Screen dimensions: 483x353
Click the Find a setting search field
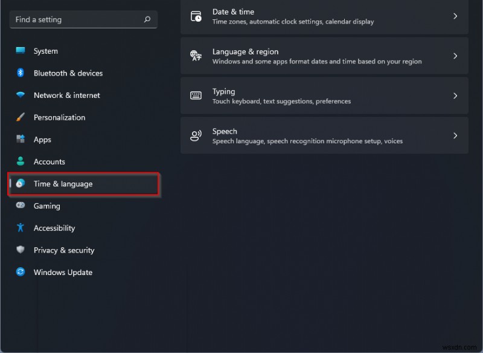(83, 19)
